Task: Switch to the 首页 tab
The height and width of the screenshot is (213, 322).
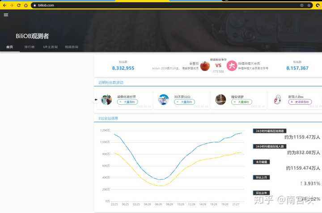Action: pyautogui.click(x=9, y=47)
